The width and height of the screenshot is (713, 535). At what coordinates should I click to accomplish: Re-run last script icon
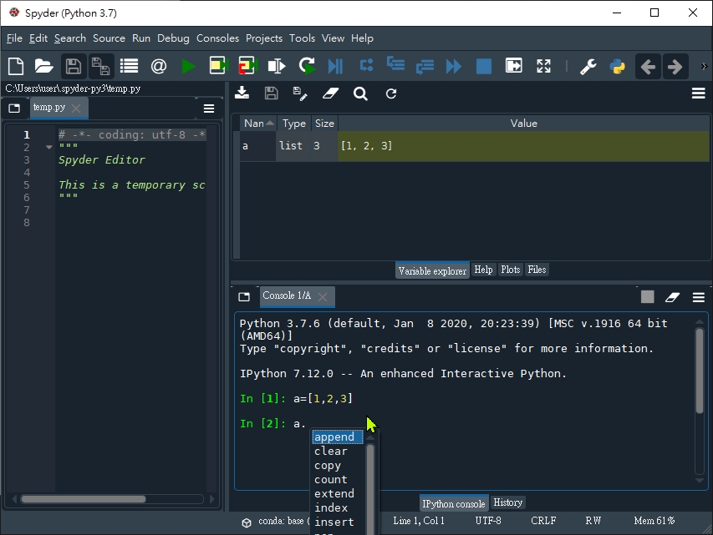307,66
